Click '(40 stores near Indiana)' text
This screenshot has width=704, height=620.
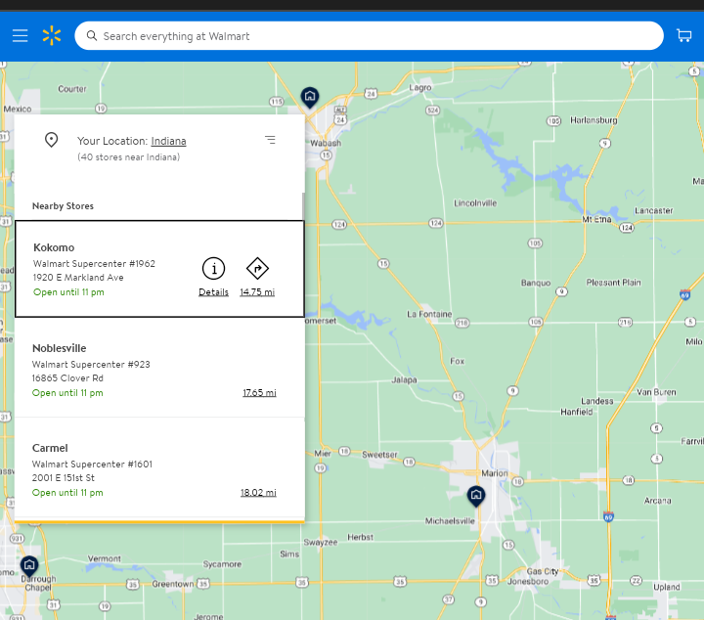[x=128, y=157]
